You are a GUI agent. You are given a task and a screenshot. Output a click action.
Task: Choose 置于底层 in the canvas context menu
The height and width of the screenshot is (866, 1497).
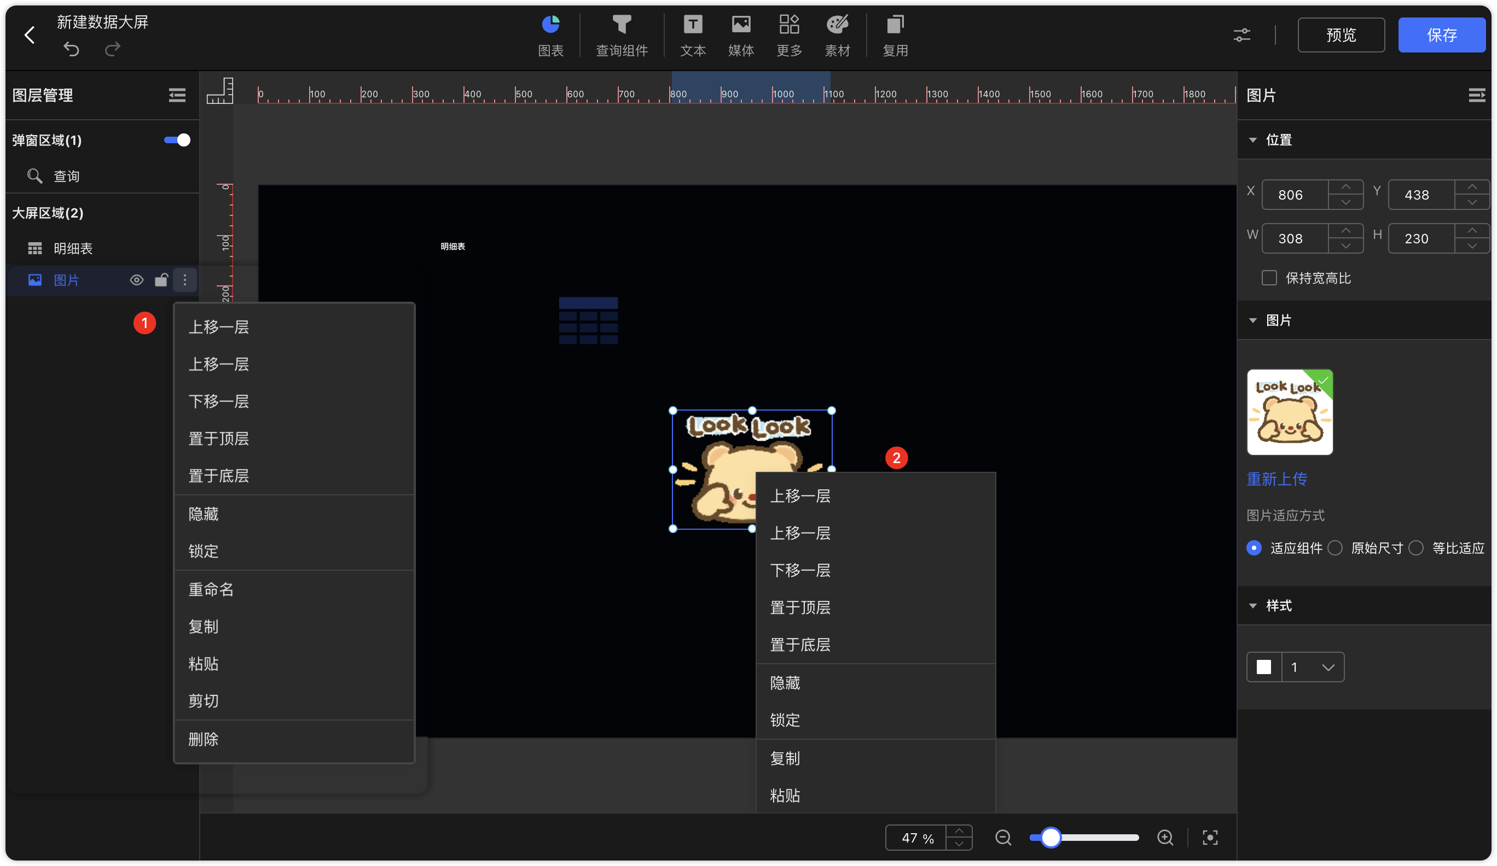pyautogui.click(x=875, y=645)
